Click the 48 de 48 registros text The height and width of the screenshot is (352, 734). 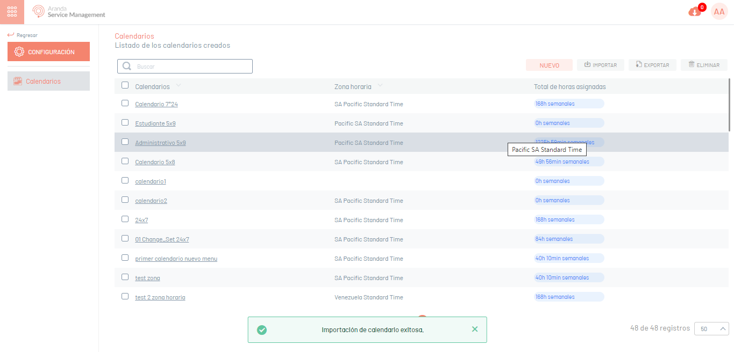click(x=660, y=328)
